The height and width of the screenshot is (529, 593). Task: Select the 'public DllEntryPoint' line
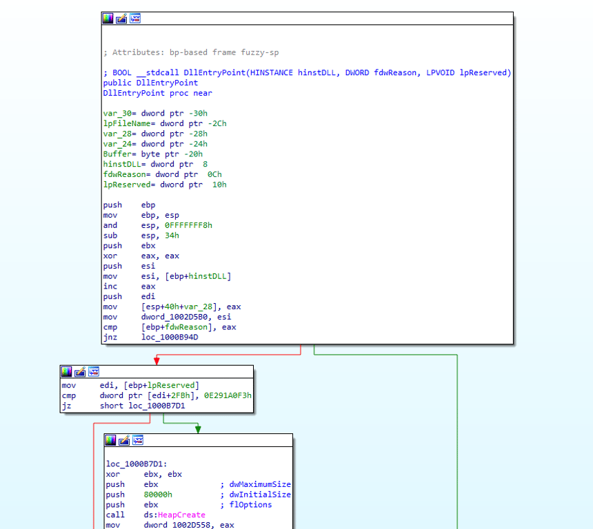coord(150,83)
